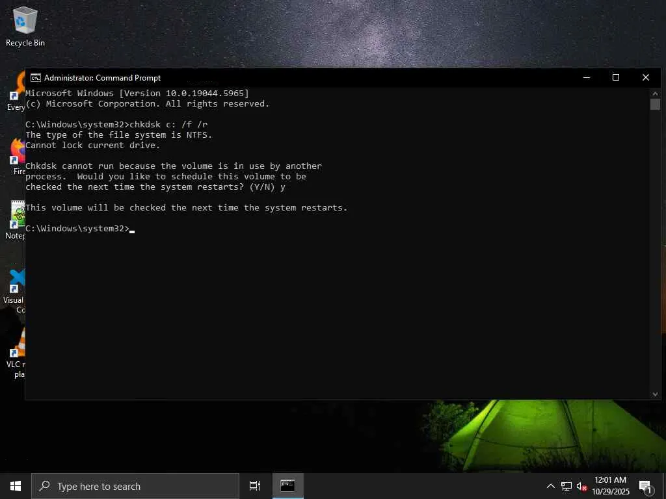Click the Everything search desktop shortcut
This screenshot has height=499, width=666.
click(17, 91)
